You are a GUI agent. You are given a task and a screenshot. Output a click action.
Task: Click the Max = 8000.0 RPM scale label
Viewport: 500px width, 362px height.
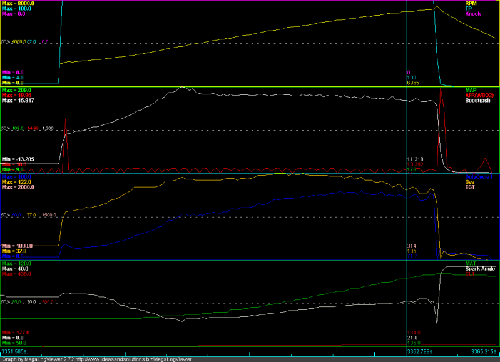(x=18, y=3)
